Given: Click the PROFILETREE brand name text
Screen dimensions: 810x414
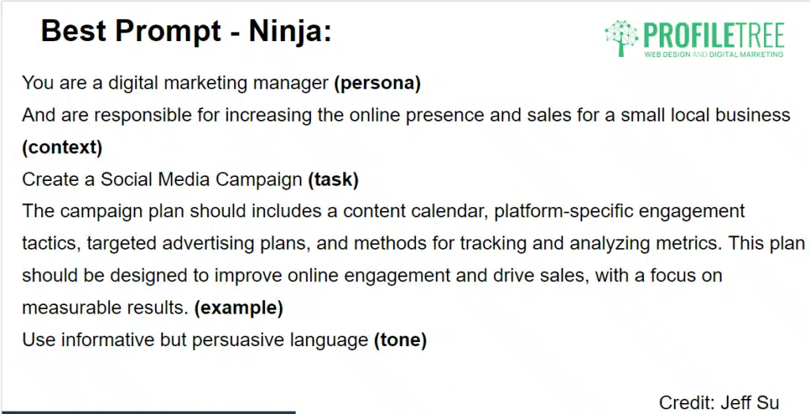Looking at the screenshot, I should click(714, 36).
